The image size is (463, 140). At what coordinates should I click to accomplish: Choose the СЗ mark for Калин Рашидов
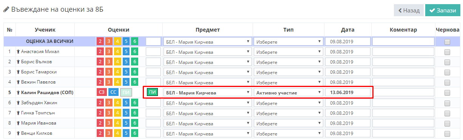101,92
